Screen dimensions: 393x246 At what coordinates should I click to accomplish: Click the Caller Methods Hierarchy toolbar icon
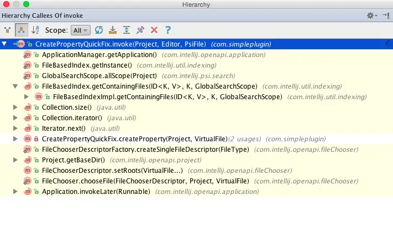tap(8, 30)
